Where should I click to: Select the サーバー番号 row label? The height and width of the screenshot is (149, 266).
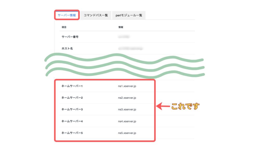(x=70, y=37)
